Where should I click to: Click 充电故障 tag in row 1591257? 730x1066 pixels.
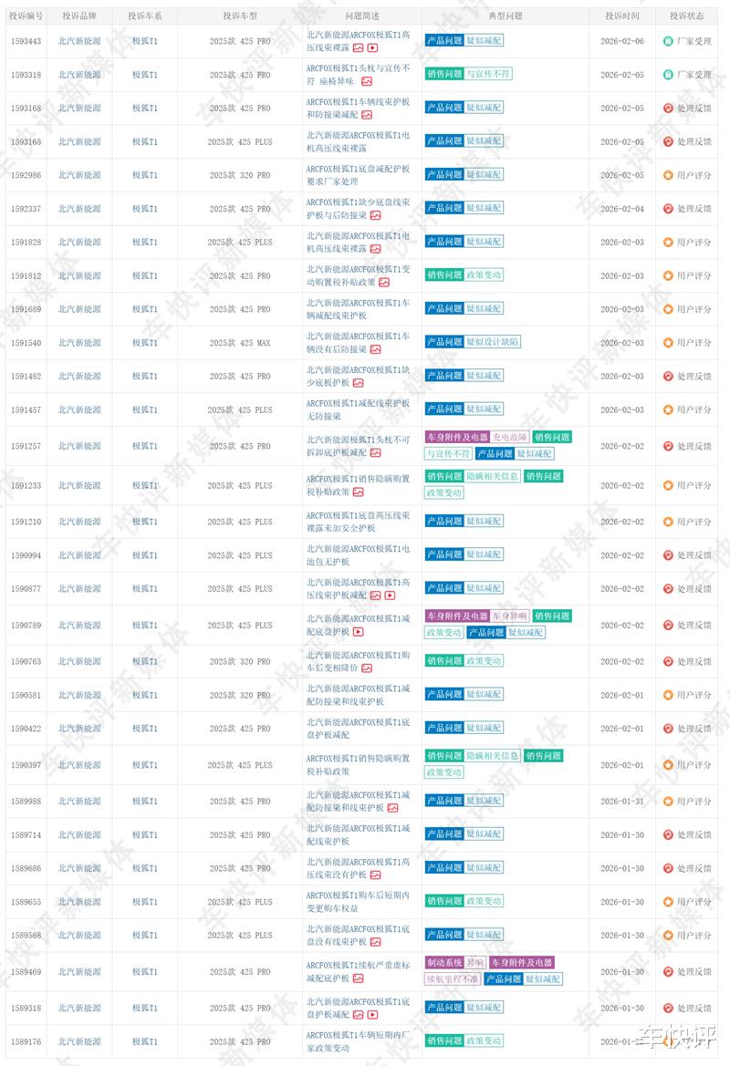pos(509,437)
